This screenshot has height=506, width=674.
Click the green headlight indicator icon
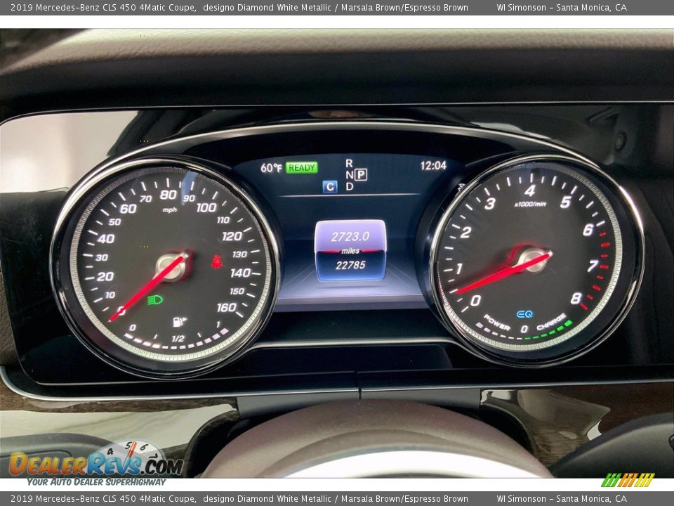[x=155, y=300]
